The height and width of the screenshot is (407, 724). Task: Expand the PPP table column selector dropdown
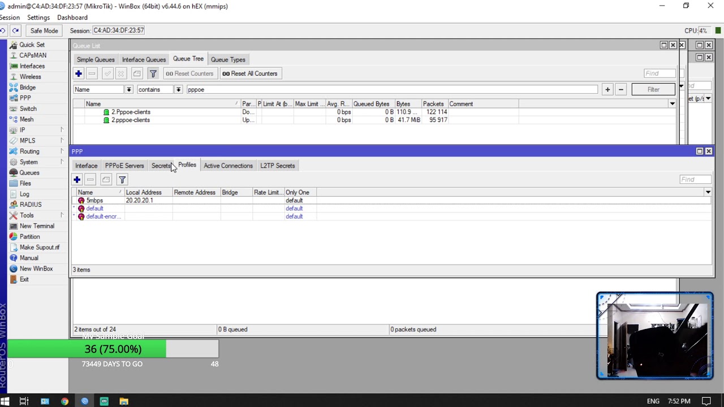point(708,193)
